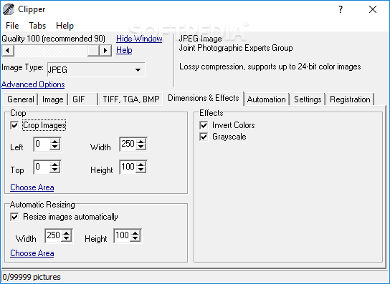Increase resize Width with up arrow
The height and width of the screenshot is (284, 390).
pyautogui.click(x=67, y=233)
